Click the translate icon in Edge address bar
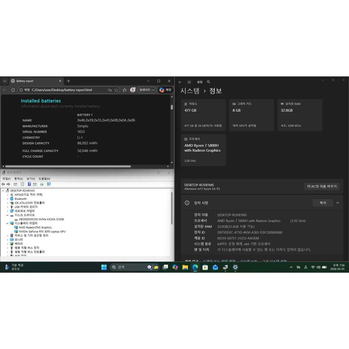The width and height of the screenshot is (349, 349). 110,90
